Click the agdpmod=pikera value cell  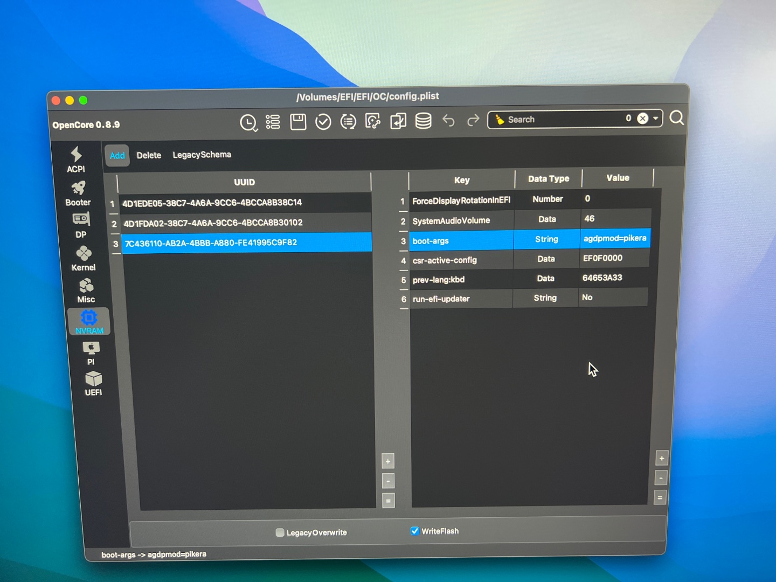tap(615, 238)
